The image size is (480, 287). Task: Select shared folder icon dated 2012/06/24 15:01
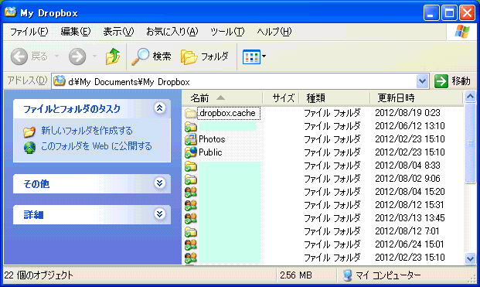190,244
